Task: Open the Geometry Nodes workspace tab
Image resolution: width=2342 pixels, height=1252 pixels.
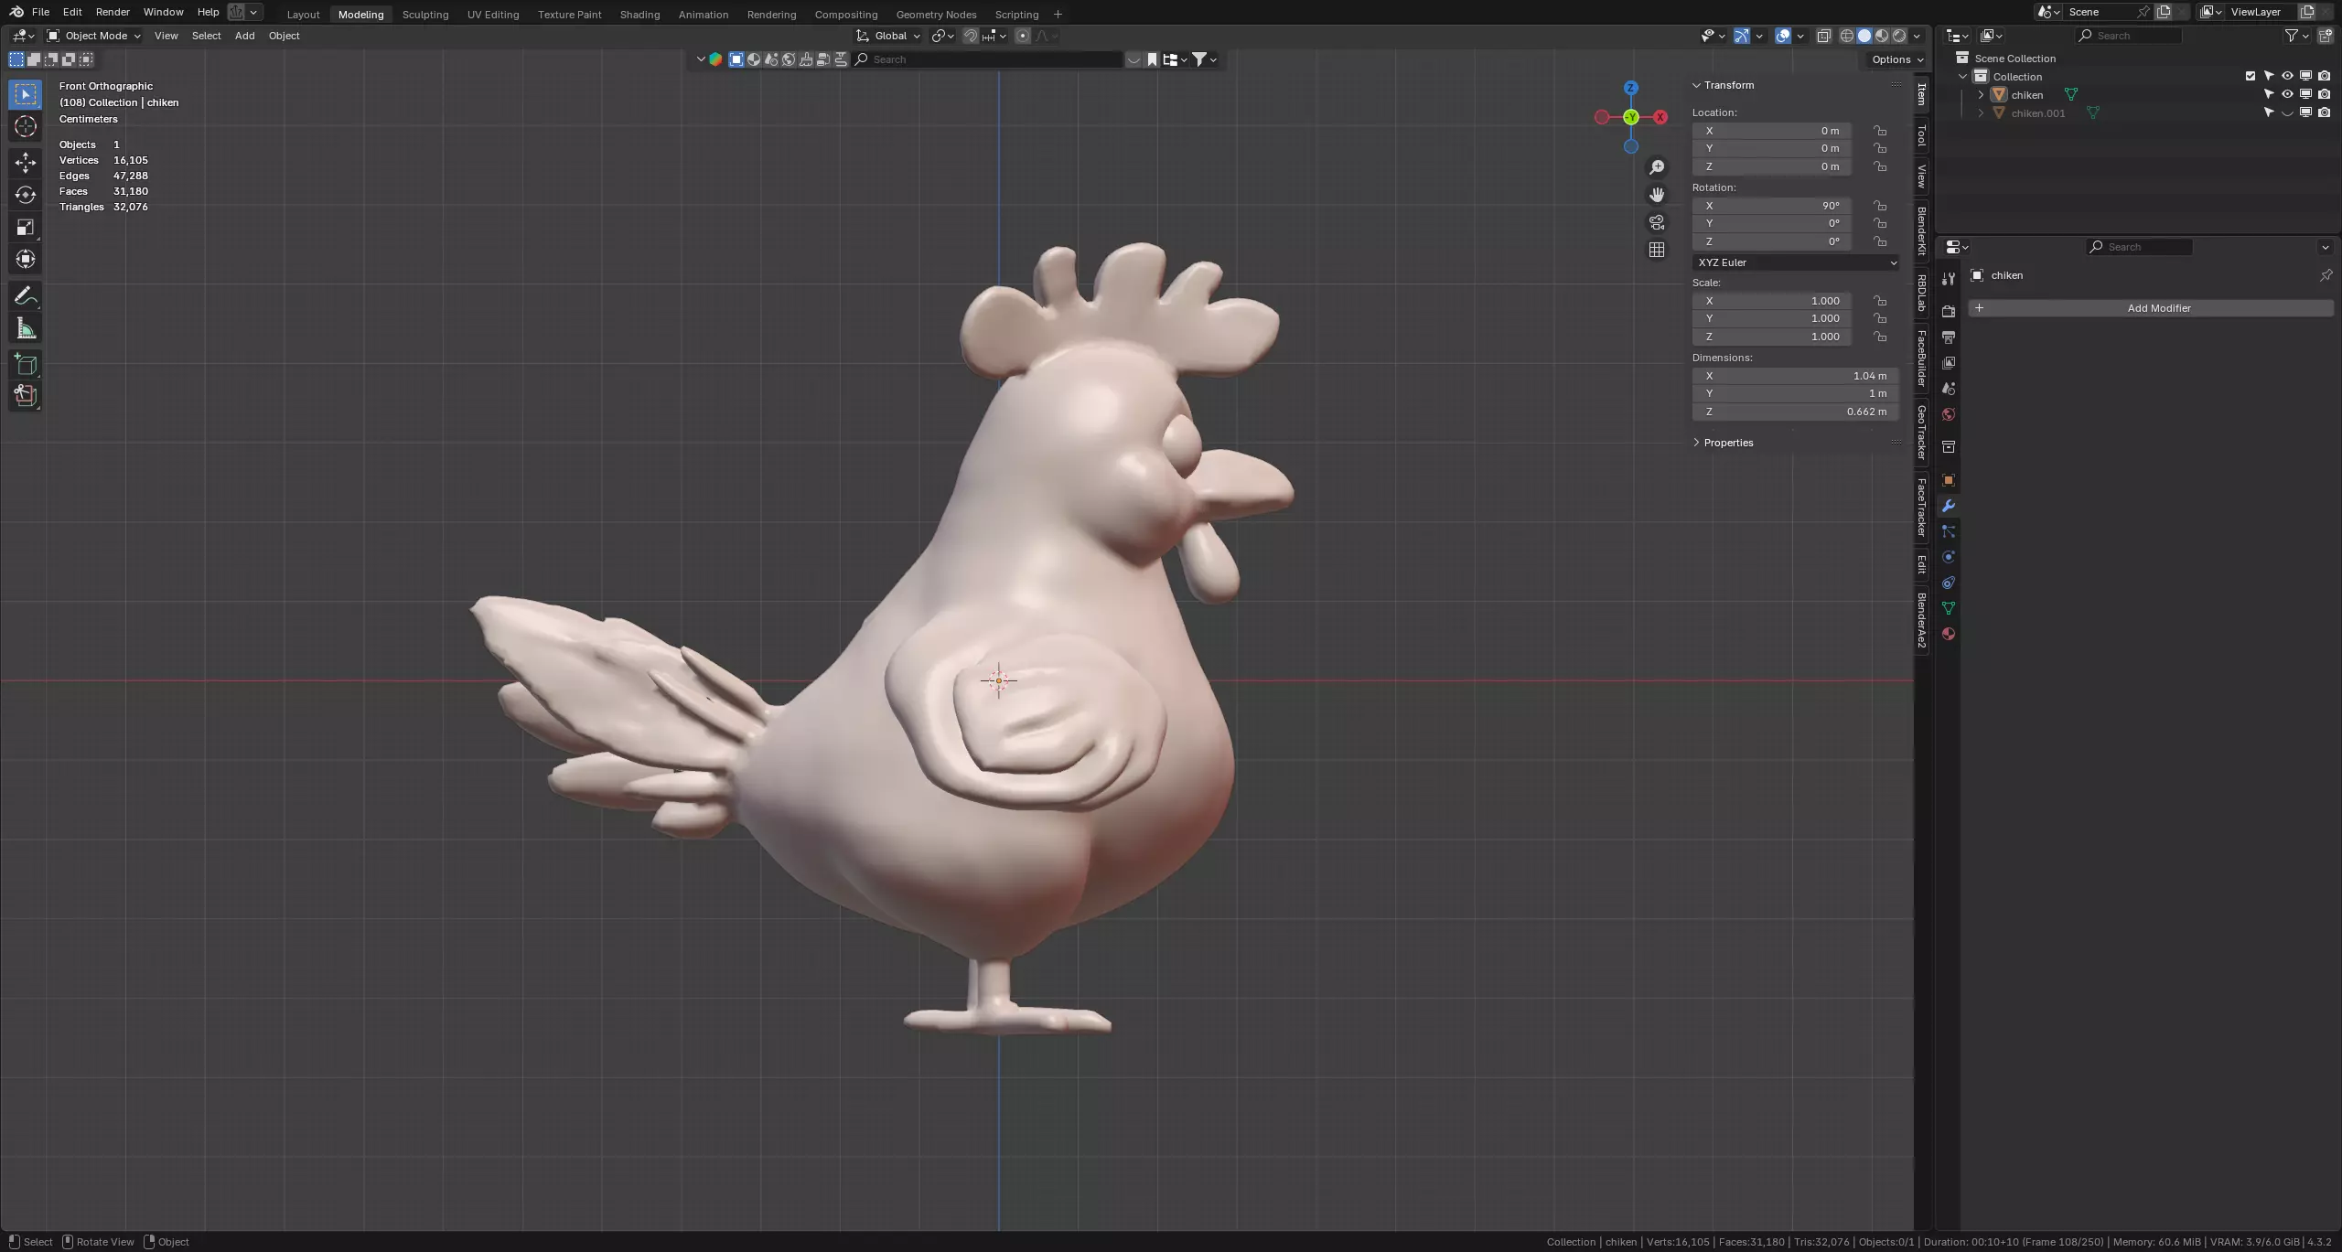Action: 936,15
